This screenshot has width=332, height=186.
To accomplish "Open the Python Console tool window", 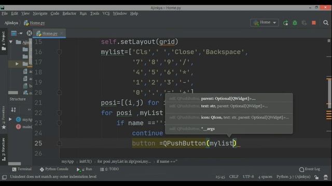I will [x=54, y=169].
